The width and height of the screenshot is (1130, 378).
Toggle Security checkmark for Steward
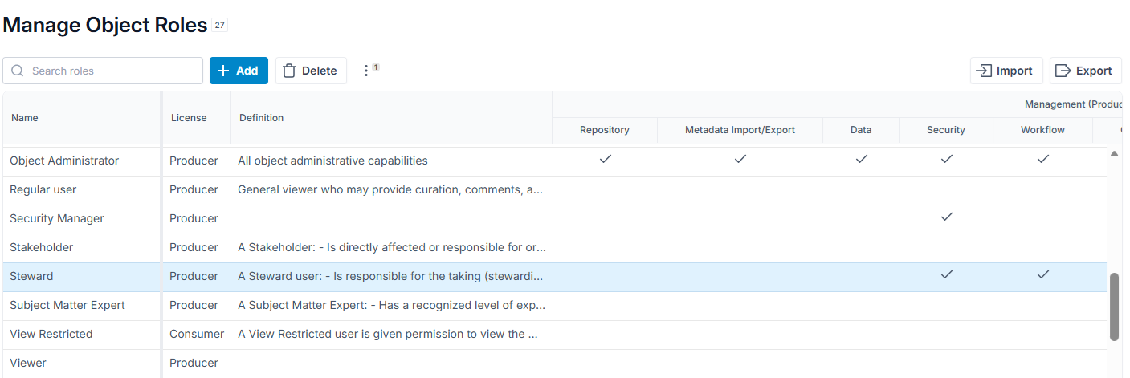coord(947,275)
